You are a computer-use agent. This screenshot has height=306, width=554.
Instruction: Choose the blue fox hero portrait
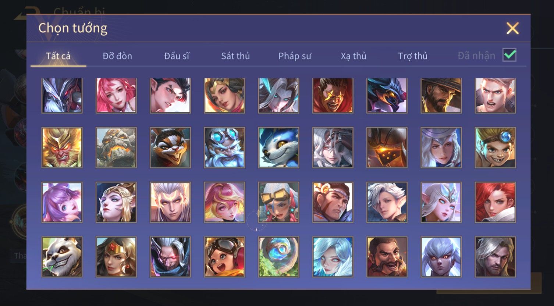pyautogui.click(x=278, y=147)
